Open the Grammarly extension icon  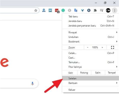[63, 10]
